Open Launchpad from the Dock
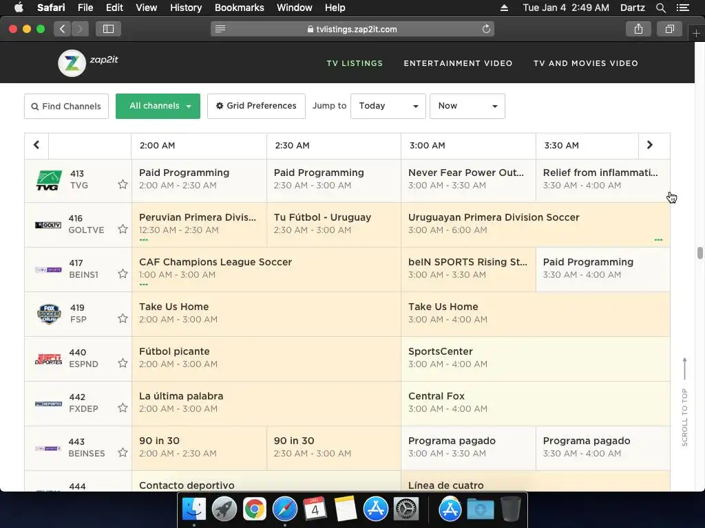Image resolution: width=705 pixels, height=528 pixels. [224, 509]
